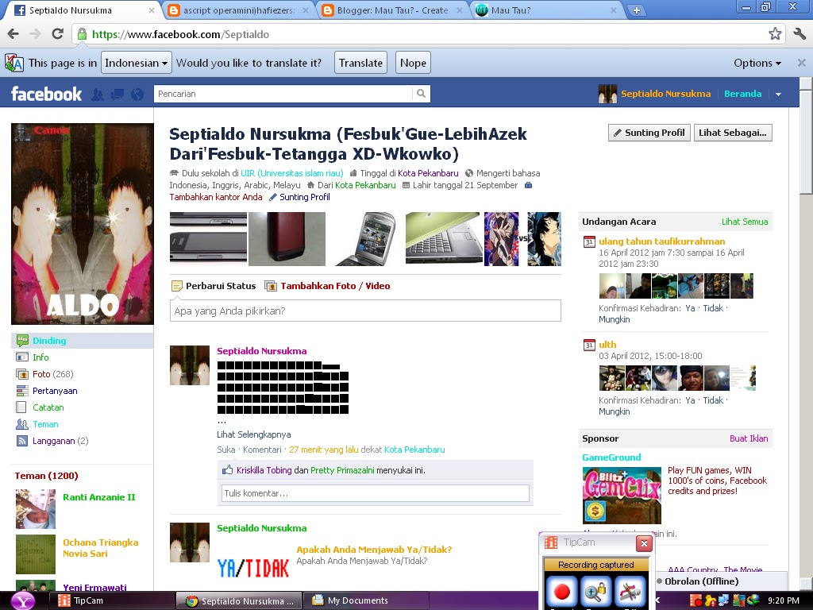Click the ALDO profile picture
The height and width of the screenshot is (610, 813).
click(x=83, y=223)
